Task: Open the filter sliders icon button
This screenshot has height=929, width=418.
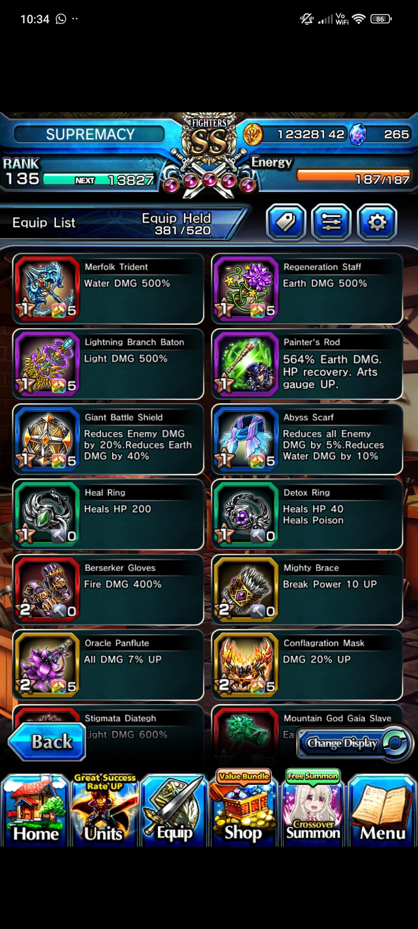Action: coord(331,223)
